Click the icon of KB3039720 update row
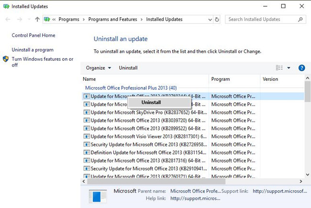The height and width of the screenshot is (208, 311). [x=87, y=120]
